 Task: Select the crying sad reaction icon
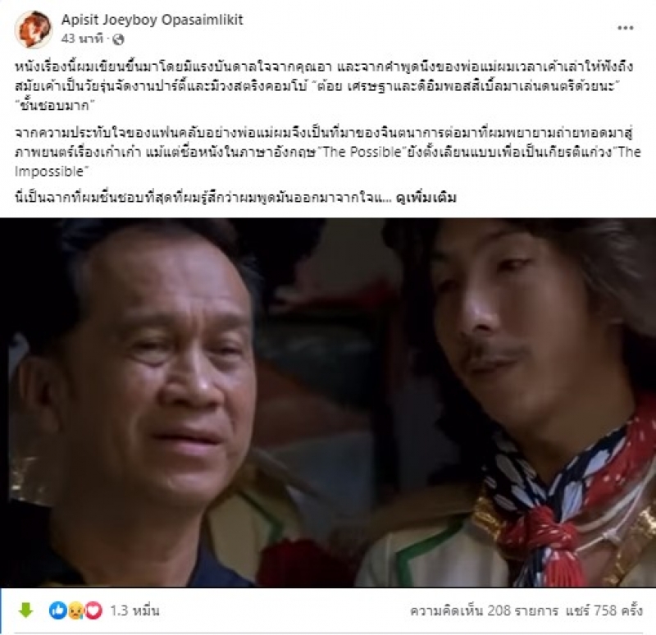(75, 611)
